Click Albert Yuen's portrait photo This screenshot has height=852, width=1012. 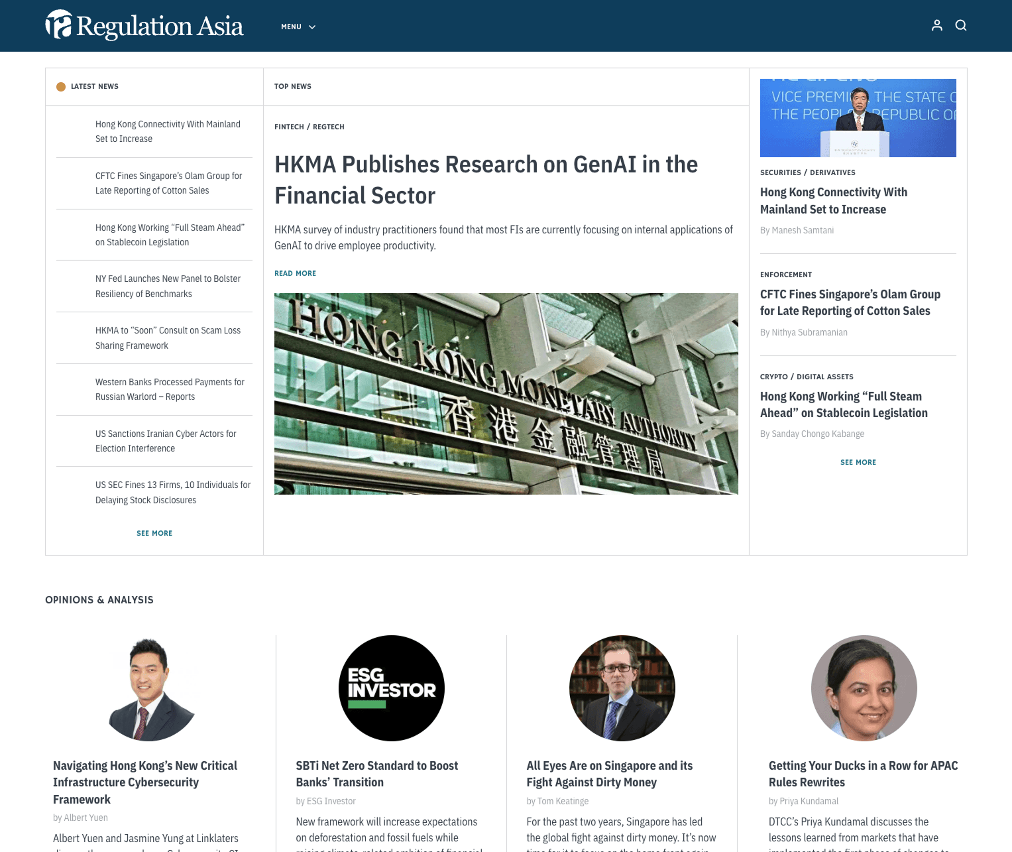[152, 688]
